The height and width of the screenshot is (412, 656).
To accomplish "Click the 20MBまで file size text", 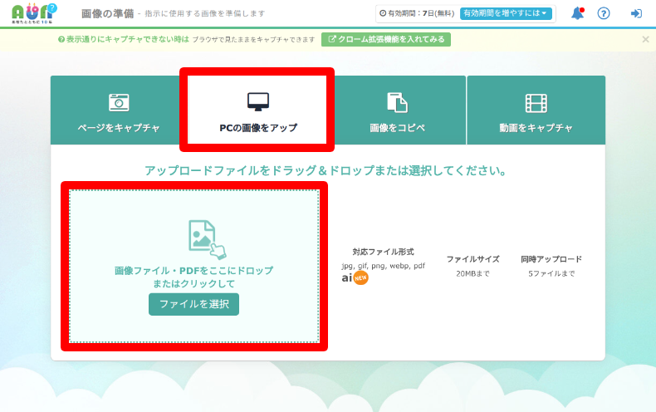I will pyautogui.click(x=472, y=273).
